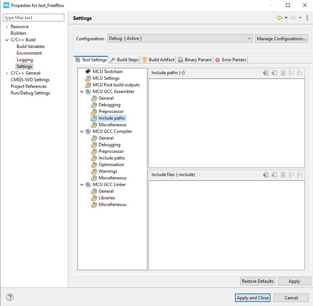
Task: Collapse the C/C++ Build node
Action: (7, 40)
